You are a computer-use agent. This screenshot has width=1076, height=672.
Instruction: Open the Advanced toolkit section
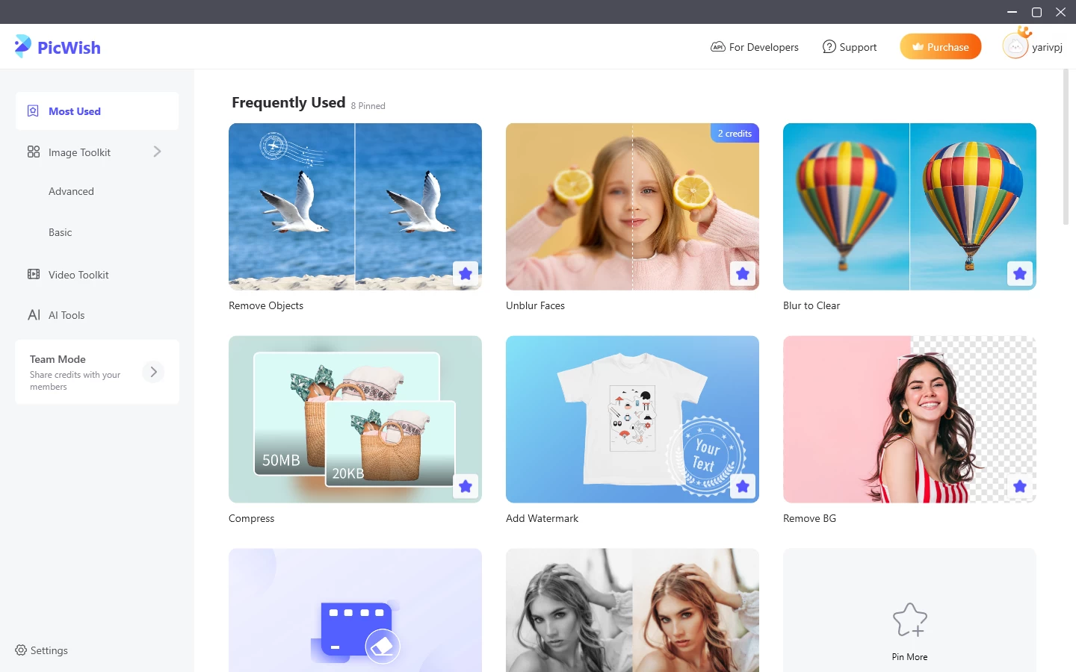point(71,191)
